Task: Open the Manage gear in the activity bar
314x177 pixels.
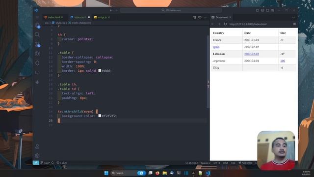Action: [37, 155]
